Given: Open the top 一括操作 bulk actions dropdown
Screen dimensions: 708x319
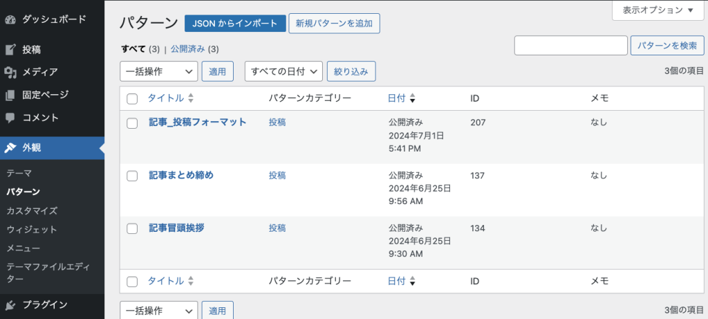Looking at the screenshot, I should [x=159, y=71].
